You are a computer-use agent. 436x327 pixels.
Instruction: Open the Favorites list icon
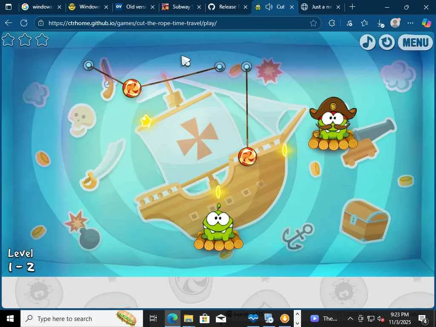tap(364, 23)
